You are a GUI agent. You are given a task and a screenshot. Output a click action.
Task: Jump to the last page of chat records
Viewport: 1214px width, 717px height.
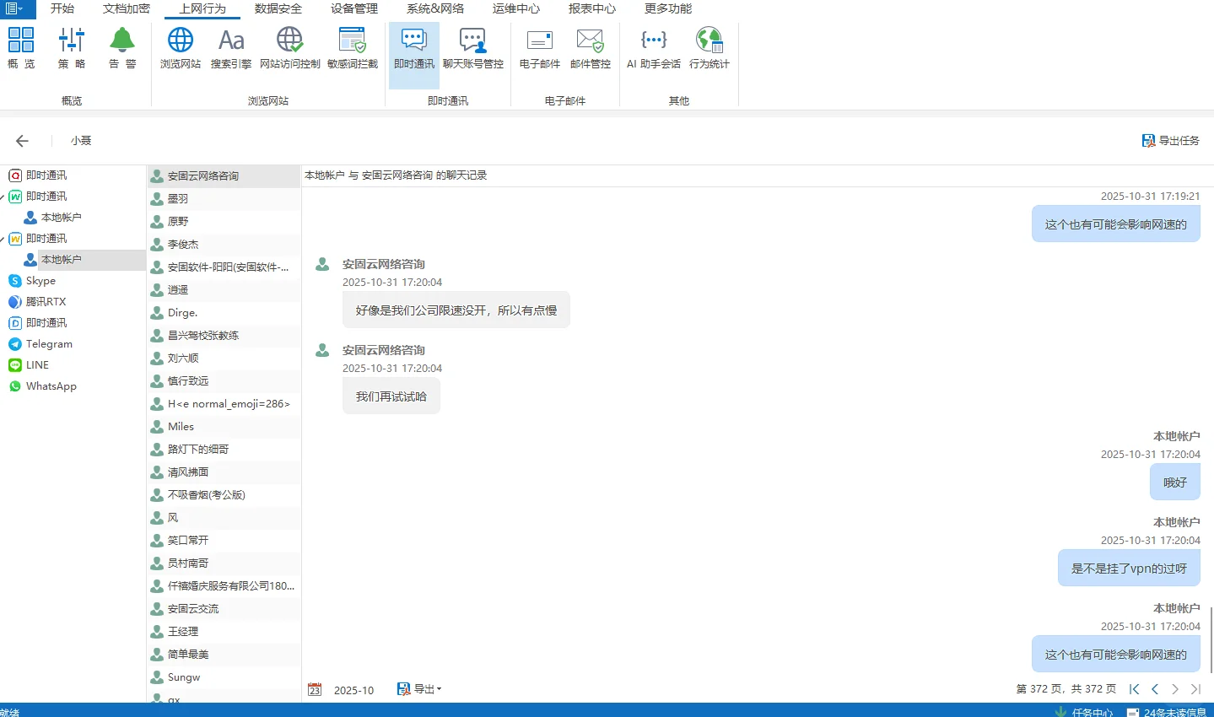click(1195, 689)
